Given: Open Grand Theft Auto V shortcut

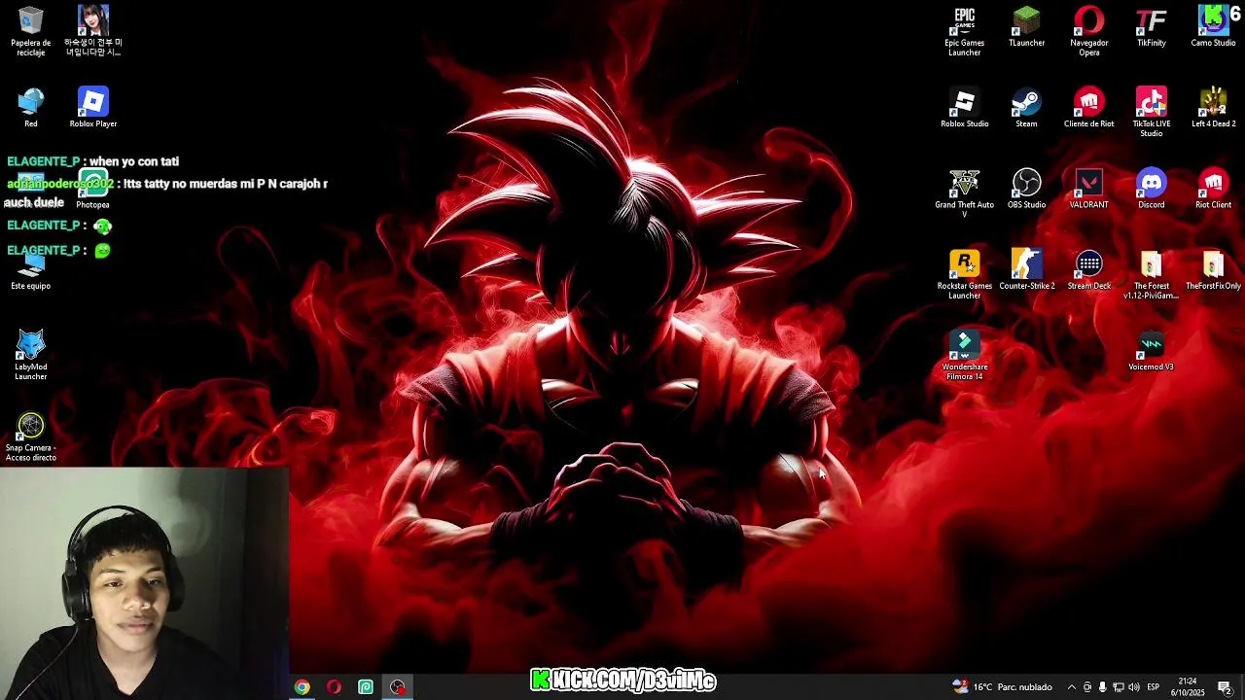Looking at the screenshot, I should [965, 192].
